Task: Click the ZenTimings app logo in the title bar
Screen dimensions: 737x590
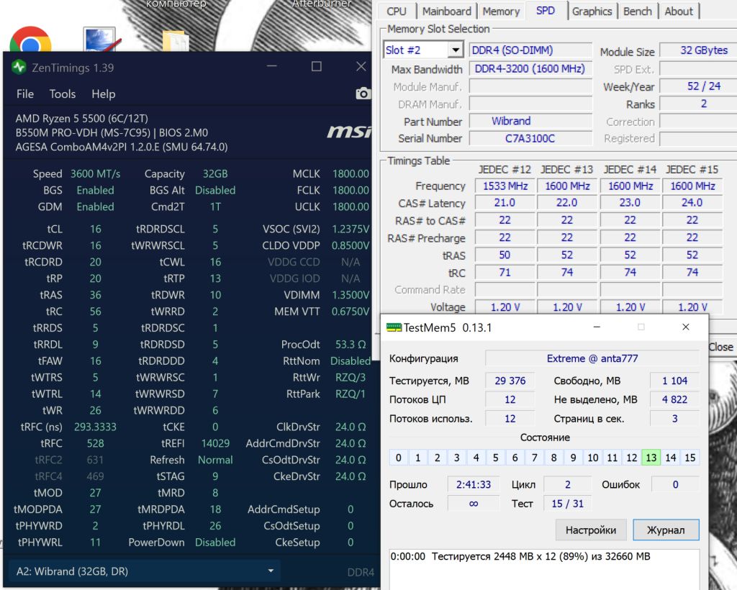Action: 19,67
